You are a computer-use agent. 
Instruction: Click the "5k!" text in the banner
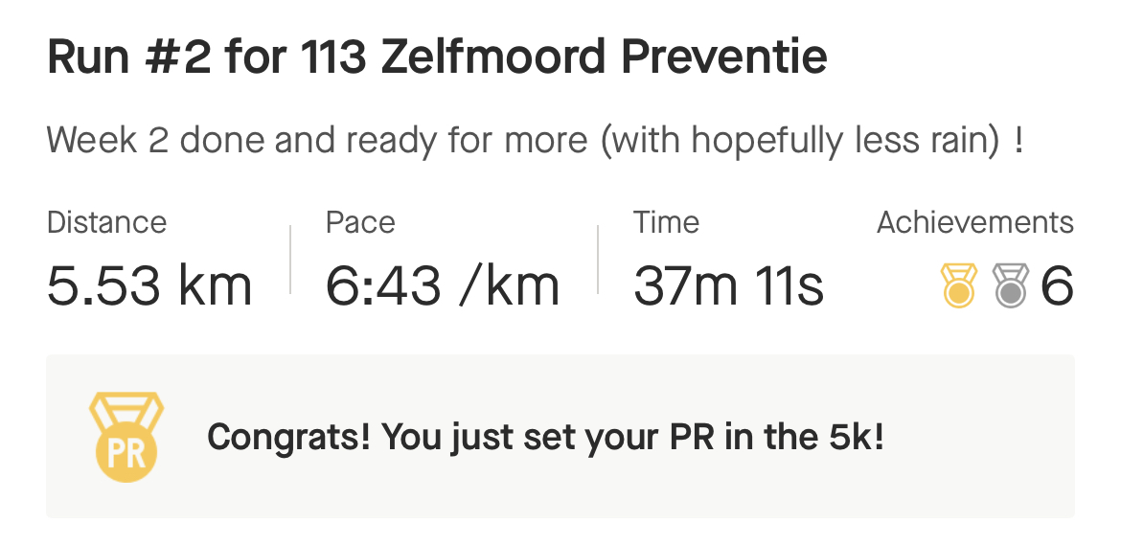[x=853, y=438]
